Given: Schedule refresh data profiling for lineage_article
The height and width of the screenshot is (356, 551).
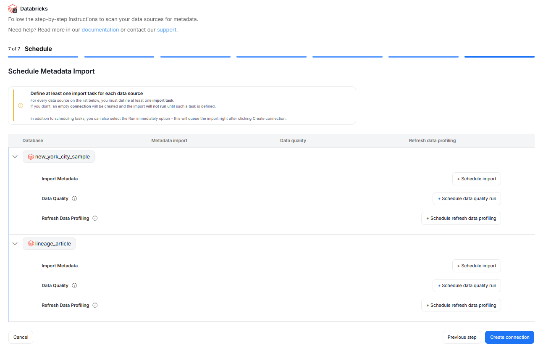Looking at the screenshot, I should [x=461, y=306].
